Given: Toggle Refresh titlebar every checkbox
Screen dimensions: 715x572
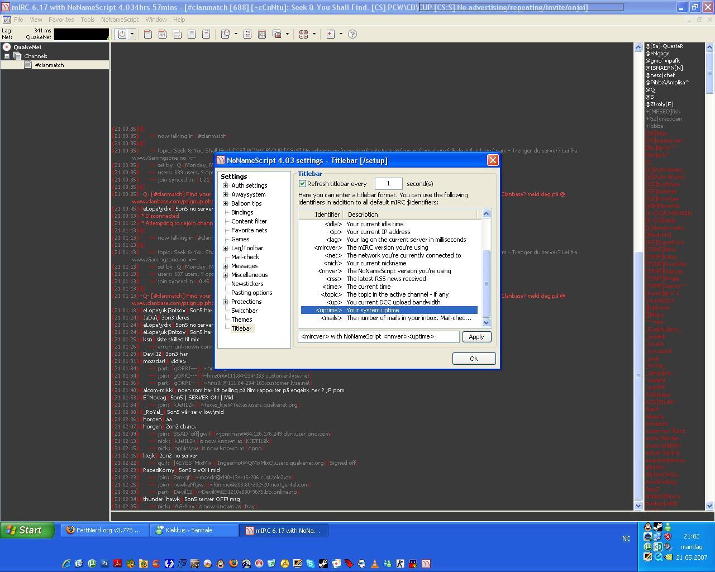Looking at the screenshot, I should (x=303, y=184).
